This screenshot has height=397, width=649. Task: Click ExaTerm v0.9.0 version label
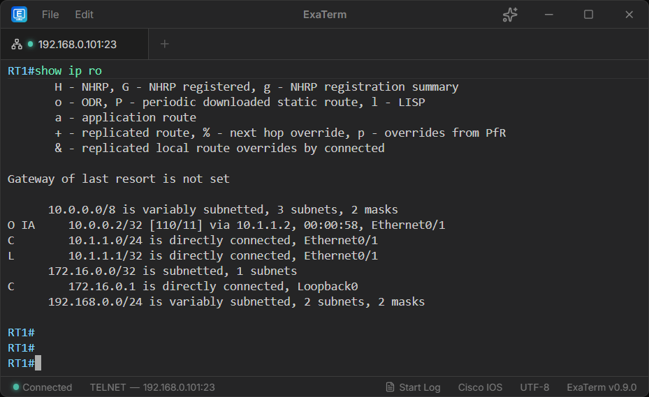(601, 387)
